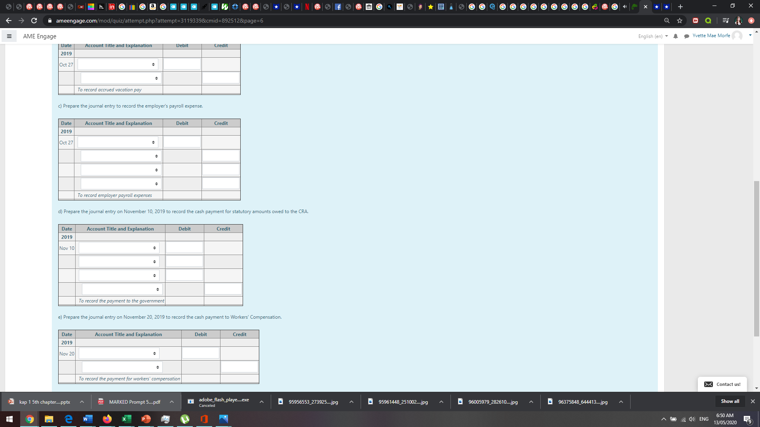The image size is (760, 427).
Task: Open the messages chat bubble icon
Action: [687, 36]
